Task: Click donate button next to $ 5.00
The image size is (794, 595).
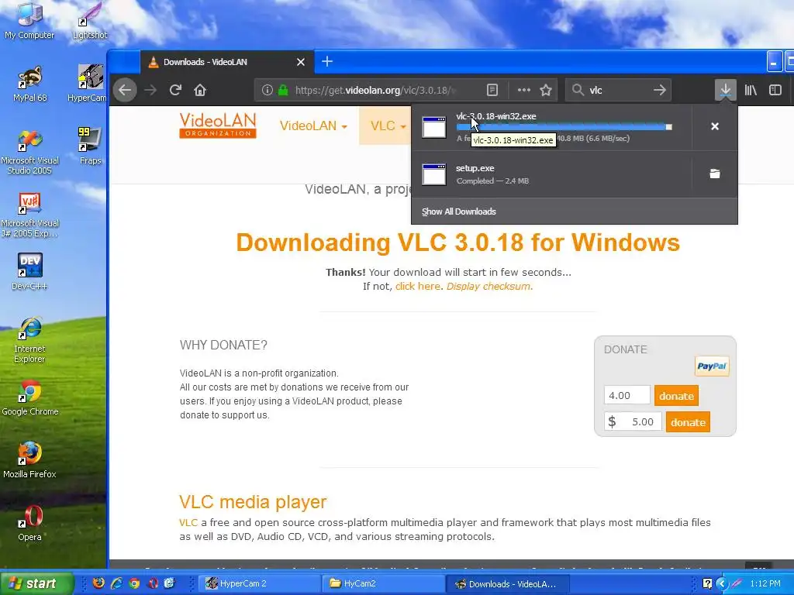Action: tap(689, 422)
